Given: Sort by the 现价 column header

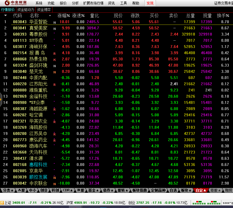Looking at the screenshot, I should (x=118, y=16).
